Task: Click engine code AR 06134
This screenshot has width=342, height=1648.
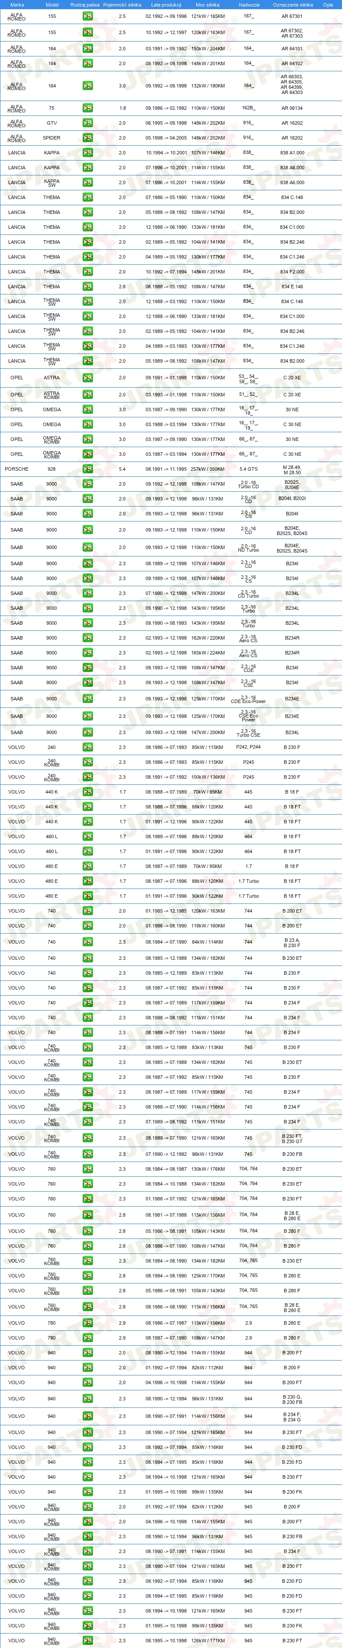Action: coord(292,108)
